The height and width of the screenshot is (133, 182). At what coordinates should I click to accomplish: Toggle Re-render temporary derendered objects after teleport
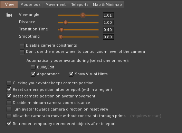pos(9,124)
